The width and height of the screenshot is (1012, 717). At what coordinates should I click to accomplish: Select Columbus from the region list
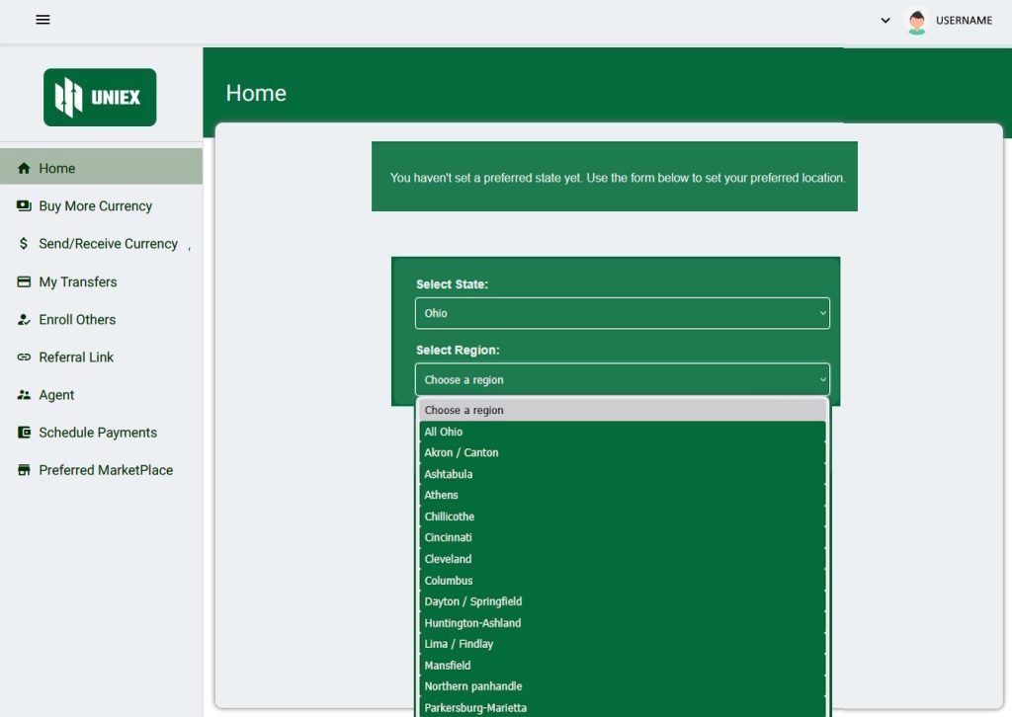click(x=449, y=581)
